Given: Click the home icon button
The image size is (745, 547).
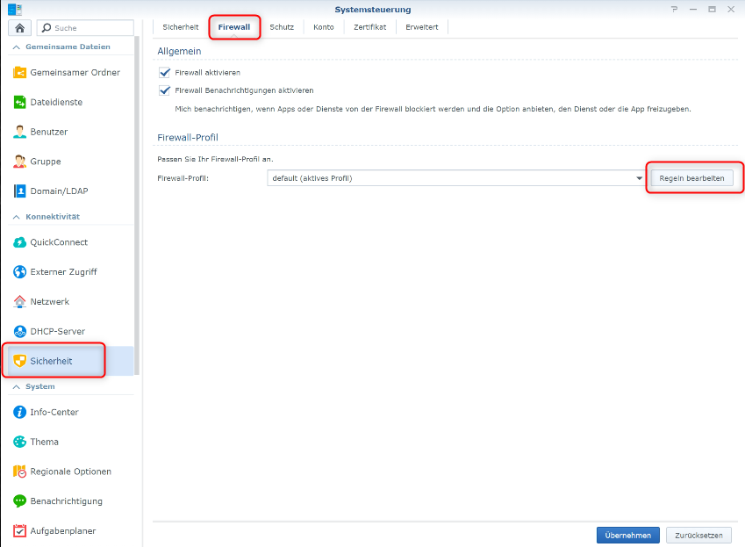Looking at the screenshot, I should coord(19,28).
